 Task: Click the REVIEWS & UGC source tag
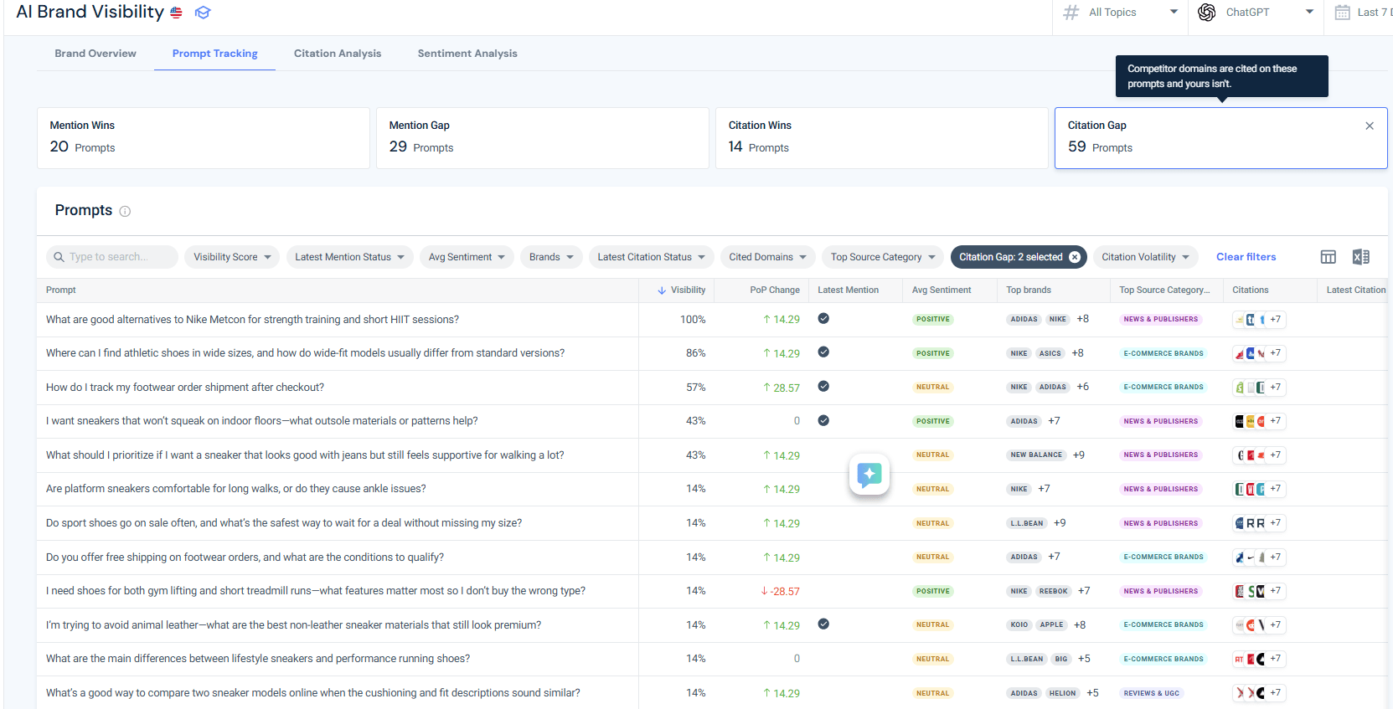[x=1152, y=693]
